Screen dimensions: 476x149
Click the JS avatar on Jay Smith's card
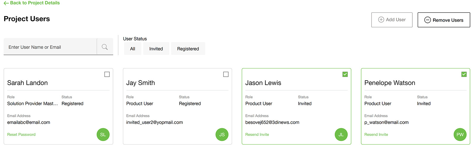coord(222,134)
